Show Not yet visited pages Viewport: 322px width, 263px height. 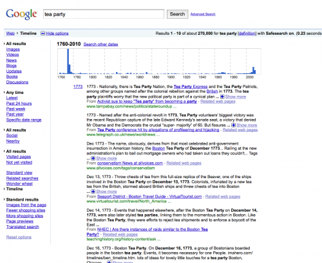pyautogui.click(x=19, y=162)
